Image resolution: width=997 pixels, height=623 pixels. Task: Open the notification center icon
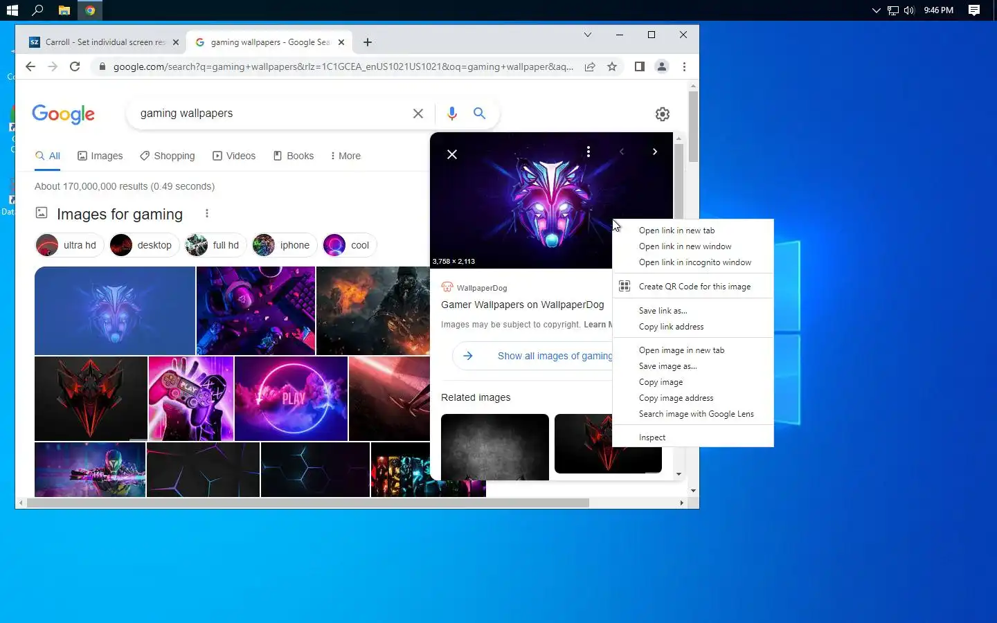click(x=973, y=10)
